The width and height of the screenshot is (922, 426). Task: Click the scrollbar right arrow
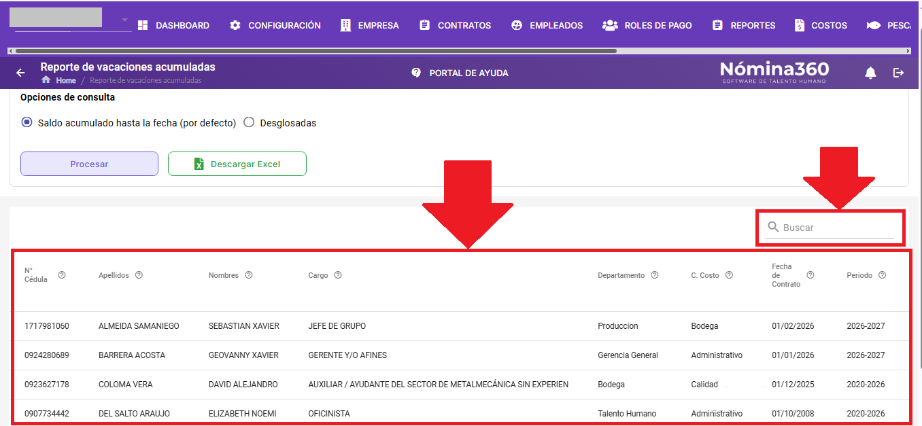point(908,51)
